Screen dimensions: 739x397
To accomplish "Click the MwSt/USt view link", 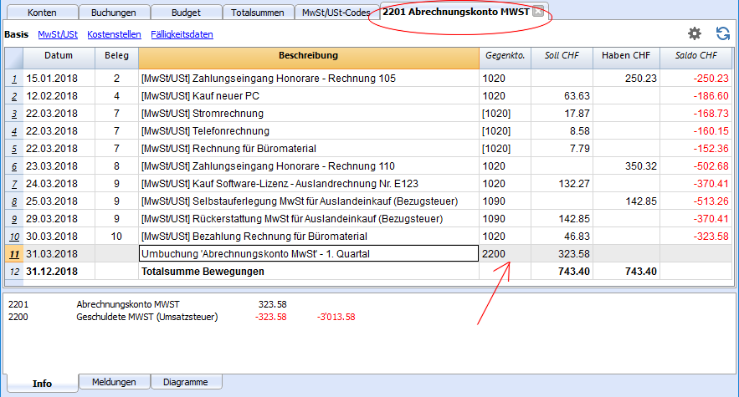I will (58, 34).
